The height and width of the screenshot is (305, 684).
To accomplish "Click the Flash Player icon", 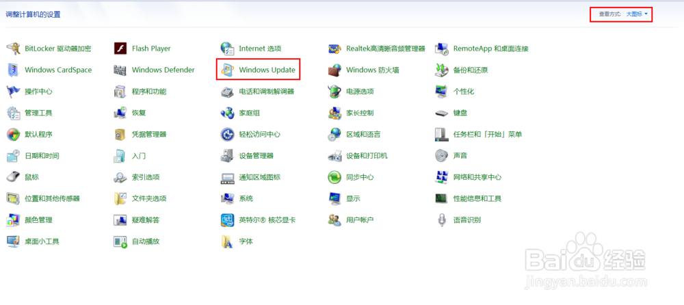I will pyautogui.click(x=120, y=49).
